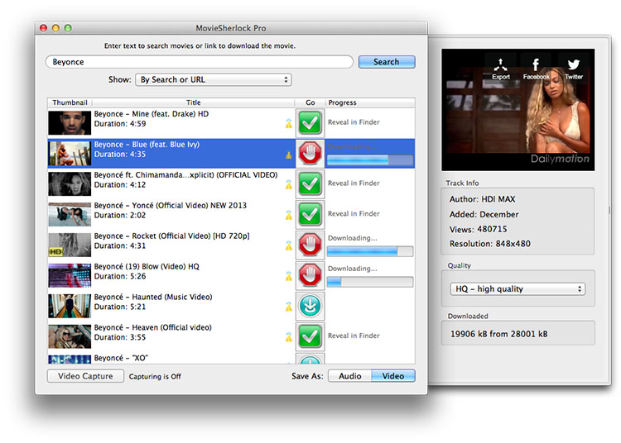This screenshot has width=621, height=443.
Task: Share to Twitter from video preview
Action: point(574,69)
